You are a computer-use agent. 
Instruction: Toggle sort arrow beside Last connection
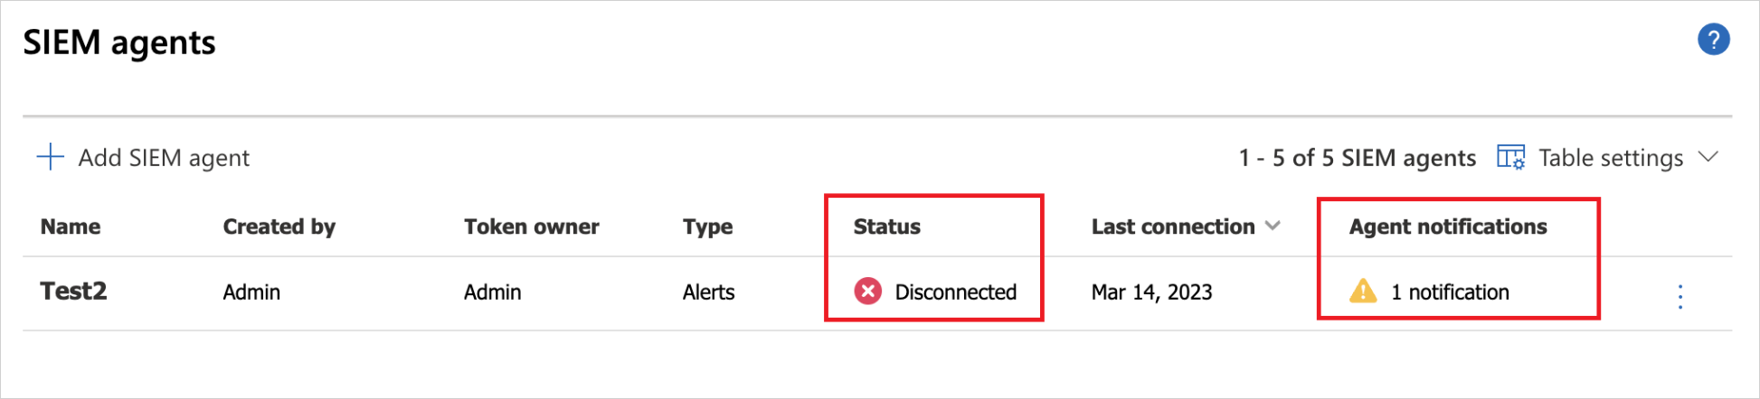click(1273, 226)
